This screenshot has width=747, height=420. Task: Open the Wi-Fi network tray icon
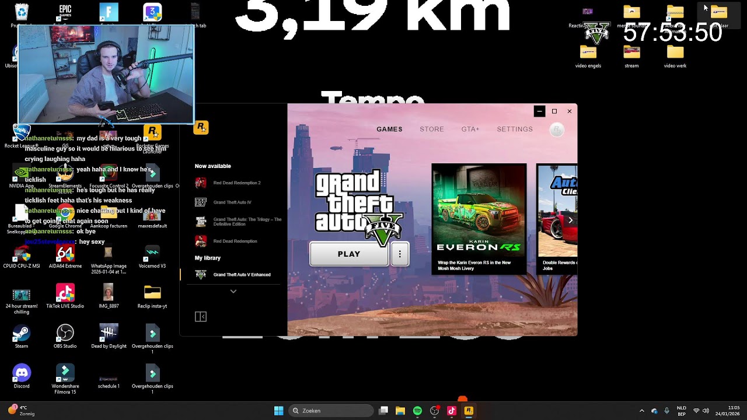696,411
